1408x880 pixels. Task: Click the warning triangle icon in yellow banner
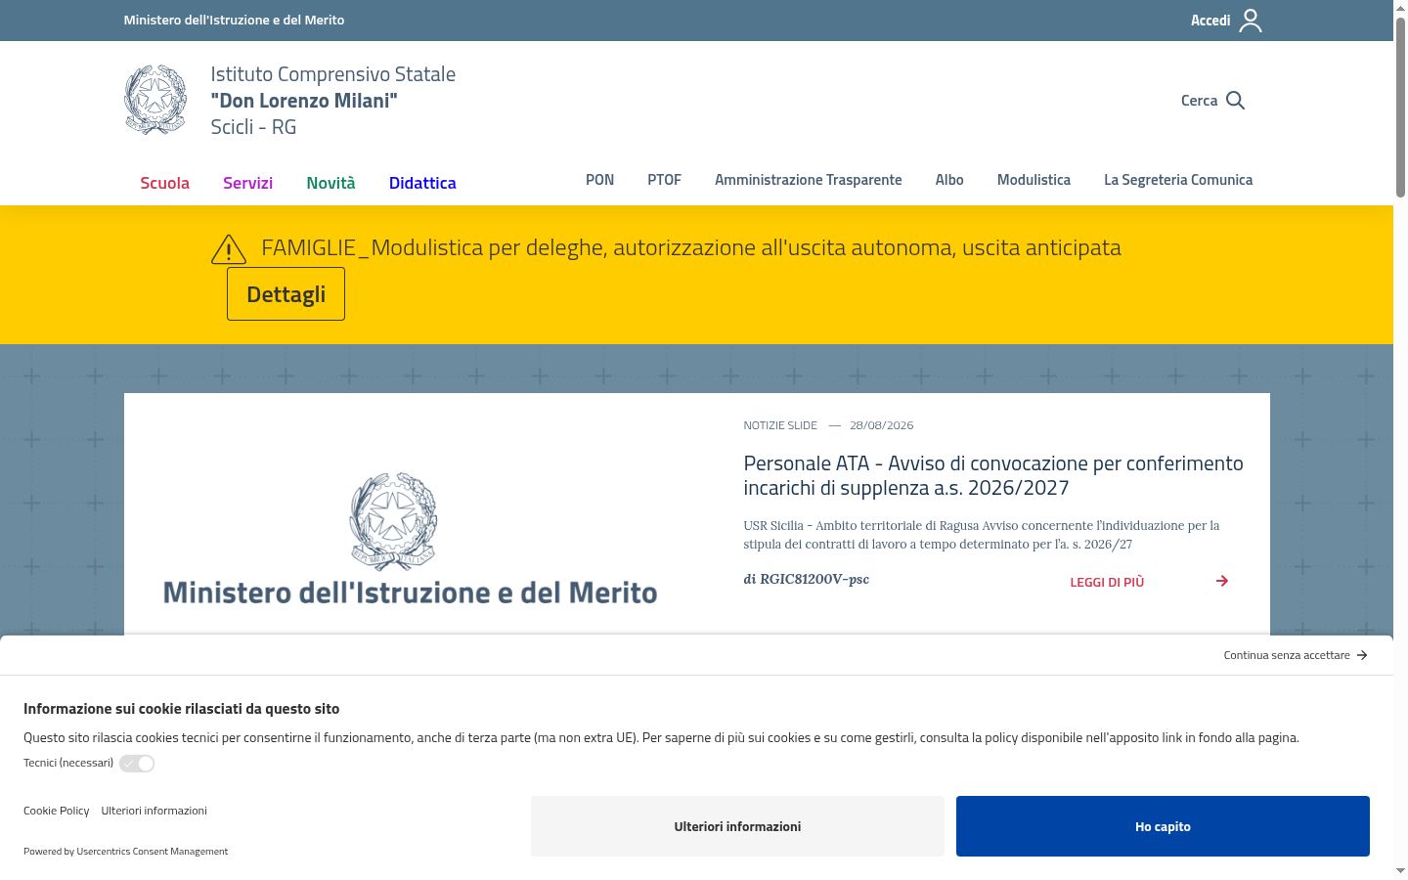(x=229, y=249)
